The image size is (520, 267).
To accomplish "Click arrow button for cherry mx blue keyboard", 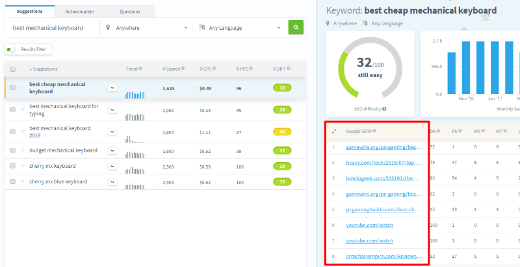I will coord(112,181).
